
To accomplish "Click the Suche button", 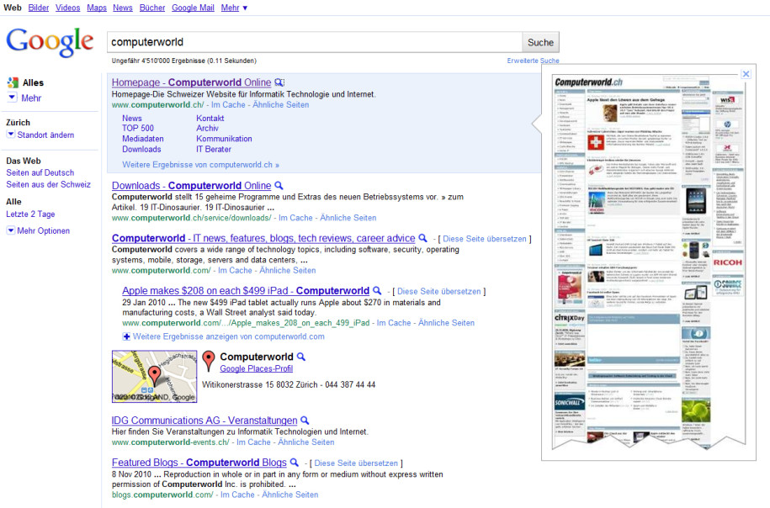I will (x=539, y=41).
